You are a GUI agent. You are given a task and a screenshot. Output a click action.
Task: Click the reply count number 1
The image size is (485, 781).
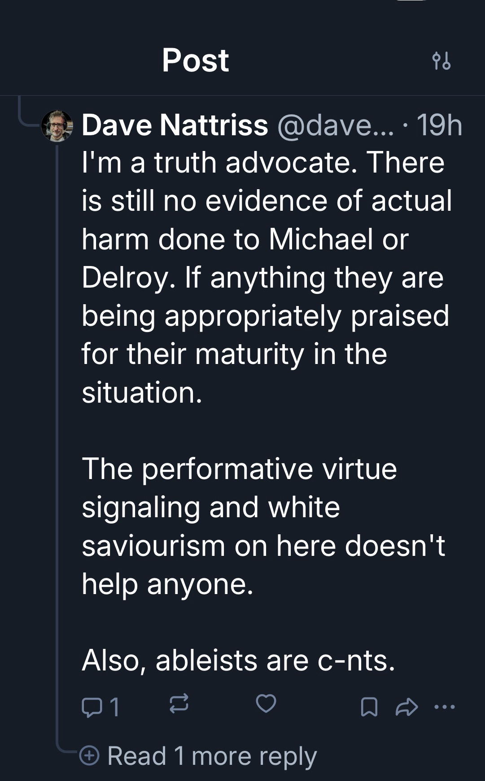[115, 707]
